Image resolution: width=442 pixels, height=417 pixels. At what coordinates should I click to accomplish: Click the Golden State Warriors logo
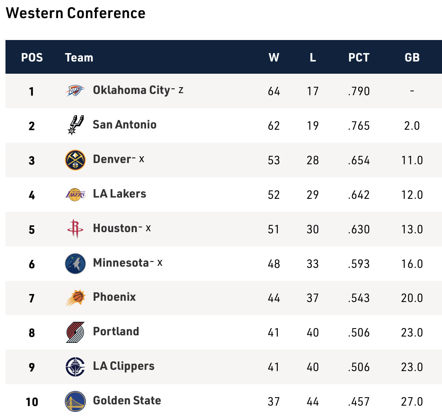click(x=75, y=401)
